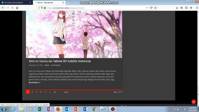Open the Firefox home page icon
This screenshot has width=199, height=112.
(17, 8)
